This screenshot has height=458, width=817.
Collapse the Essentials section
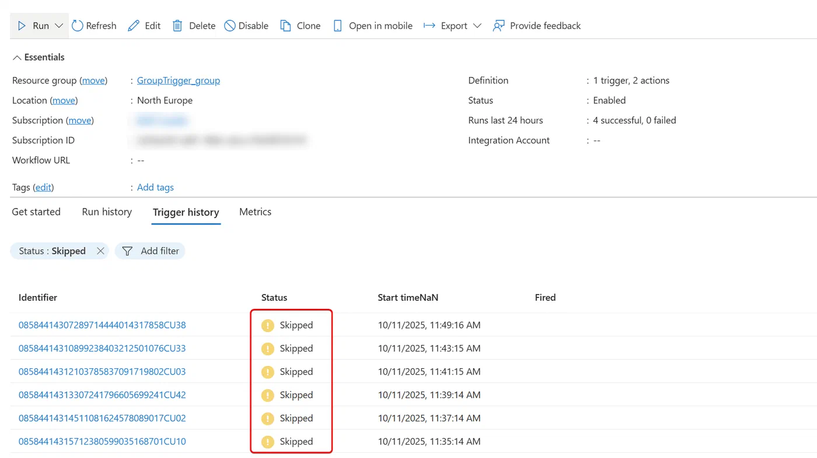click(x=39, y=57)
